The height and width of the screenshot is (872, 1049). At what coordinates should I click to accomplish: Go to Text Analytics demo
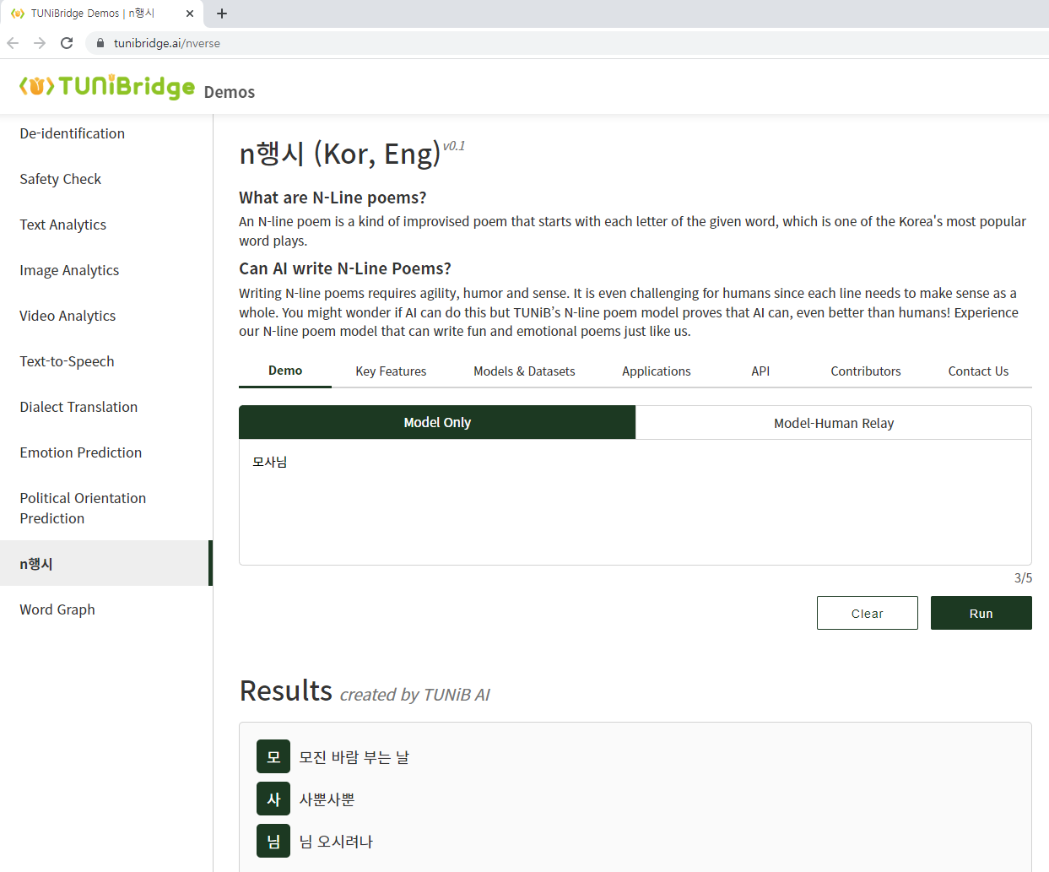coord(63,225)
